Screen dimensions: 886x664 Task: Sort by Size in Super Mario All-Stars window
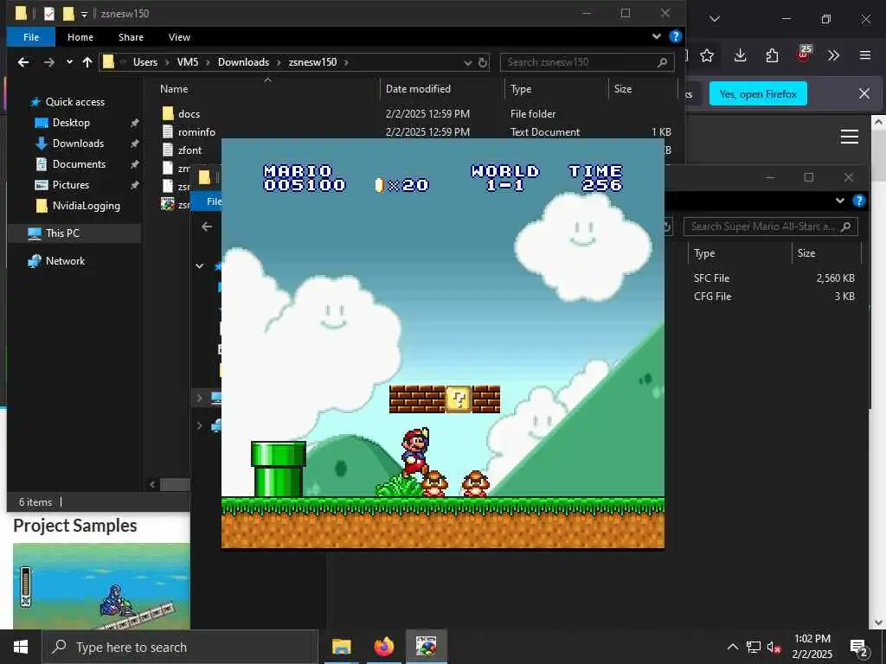[x=806, y=253]
